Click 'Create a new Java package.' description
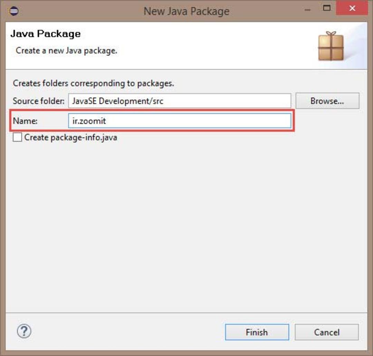The height and width of the screenshot is (356, 373). pyautogui.click(x=66, y=51)
